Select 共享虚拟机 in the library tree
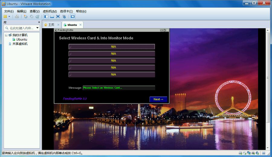272x157 pixels. pos(20,44)
